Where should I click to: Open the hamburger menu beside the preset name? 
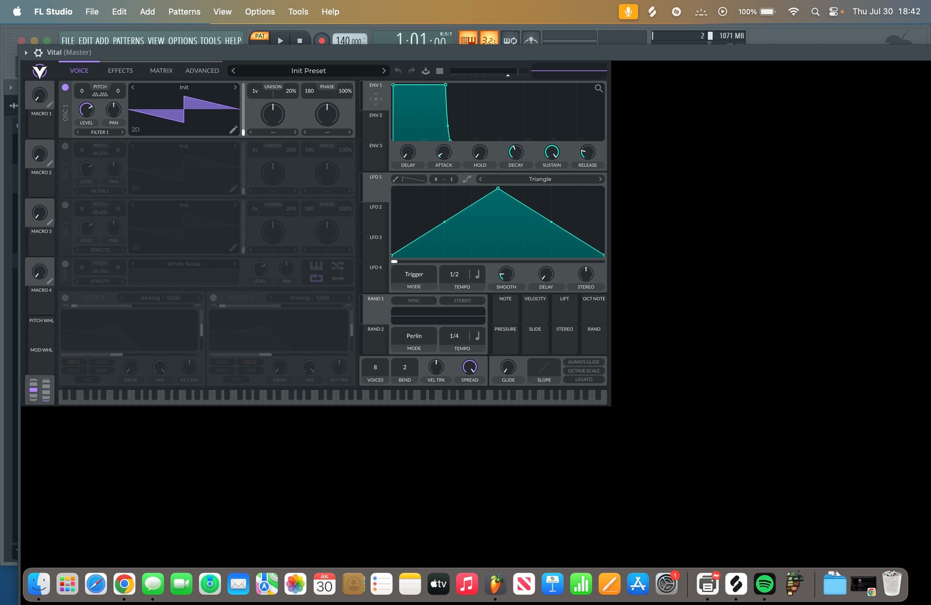click(x=439, y=71)
